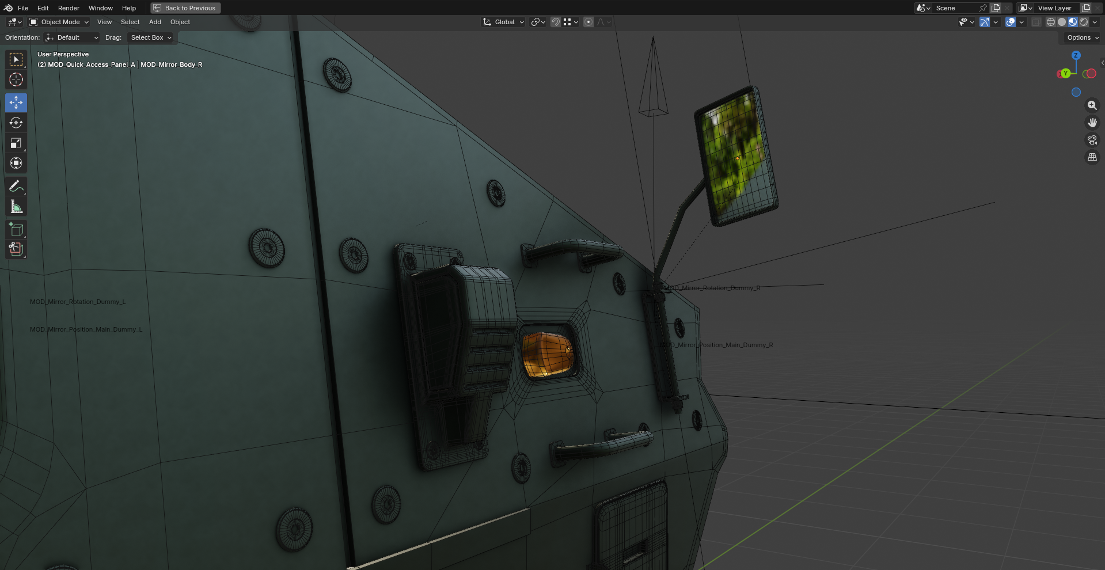Choose the Annotate pencil tool

coord(16,186)
